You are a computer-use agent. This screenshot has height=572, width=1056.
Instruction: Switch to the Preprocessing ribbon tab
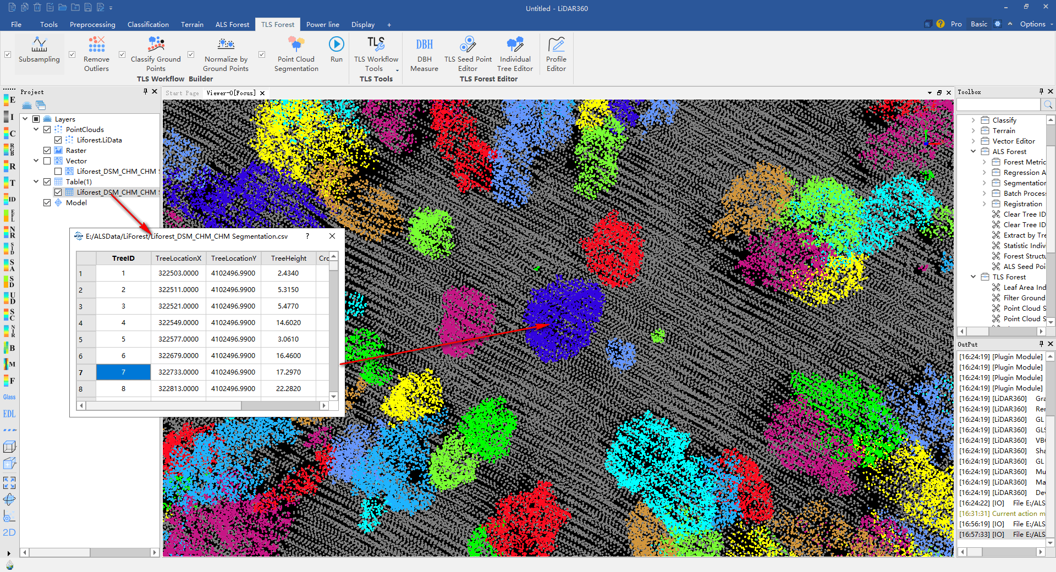point(92,24)
